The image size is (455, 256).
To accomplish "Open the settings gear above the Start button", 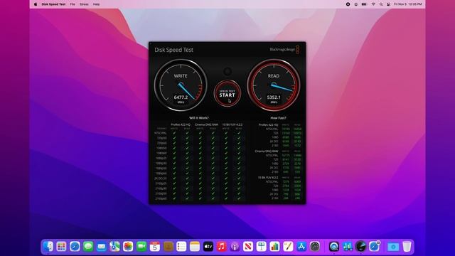I will click(x=227, y=71).
